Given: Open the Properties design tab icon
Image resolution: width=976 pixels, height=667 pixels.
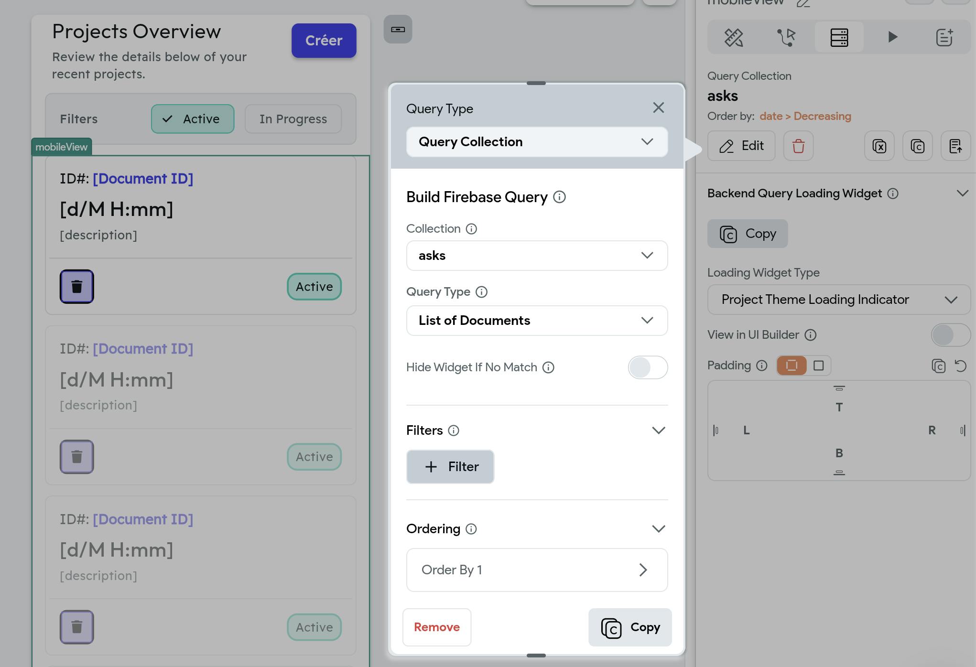Looking at the screenshot, I should coord(734,37).
